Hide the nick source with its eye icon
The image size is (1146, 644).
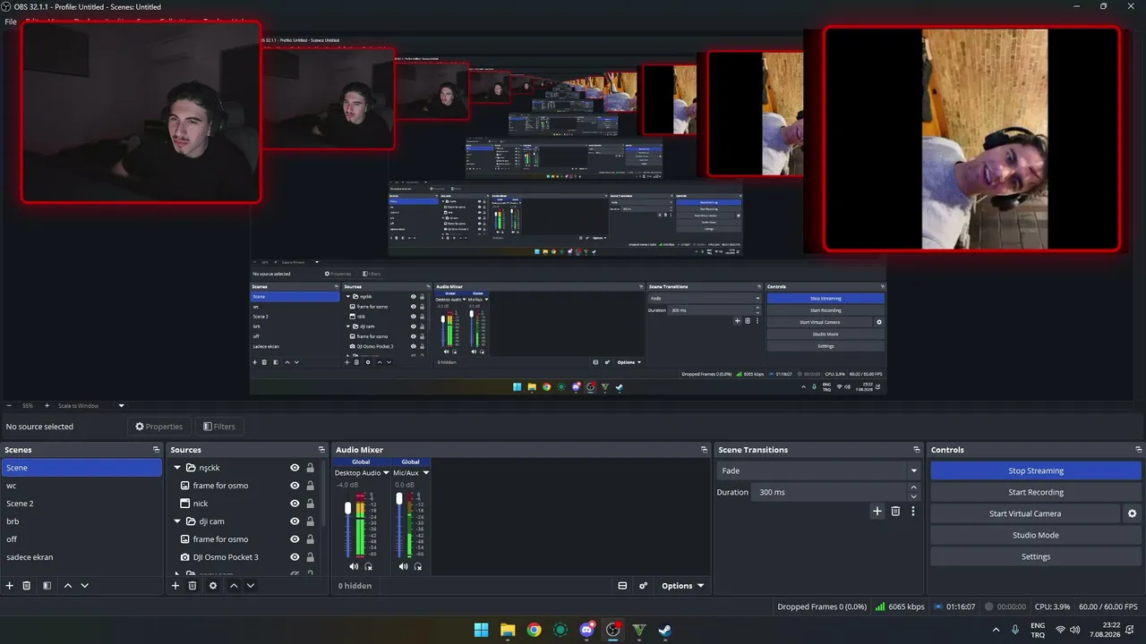[295, 504]
